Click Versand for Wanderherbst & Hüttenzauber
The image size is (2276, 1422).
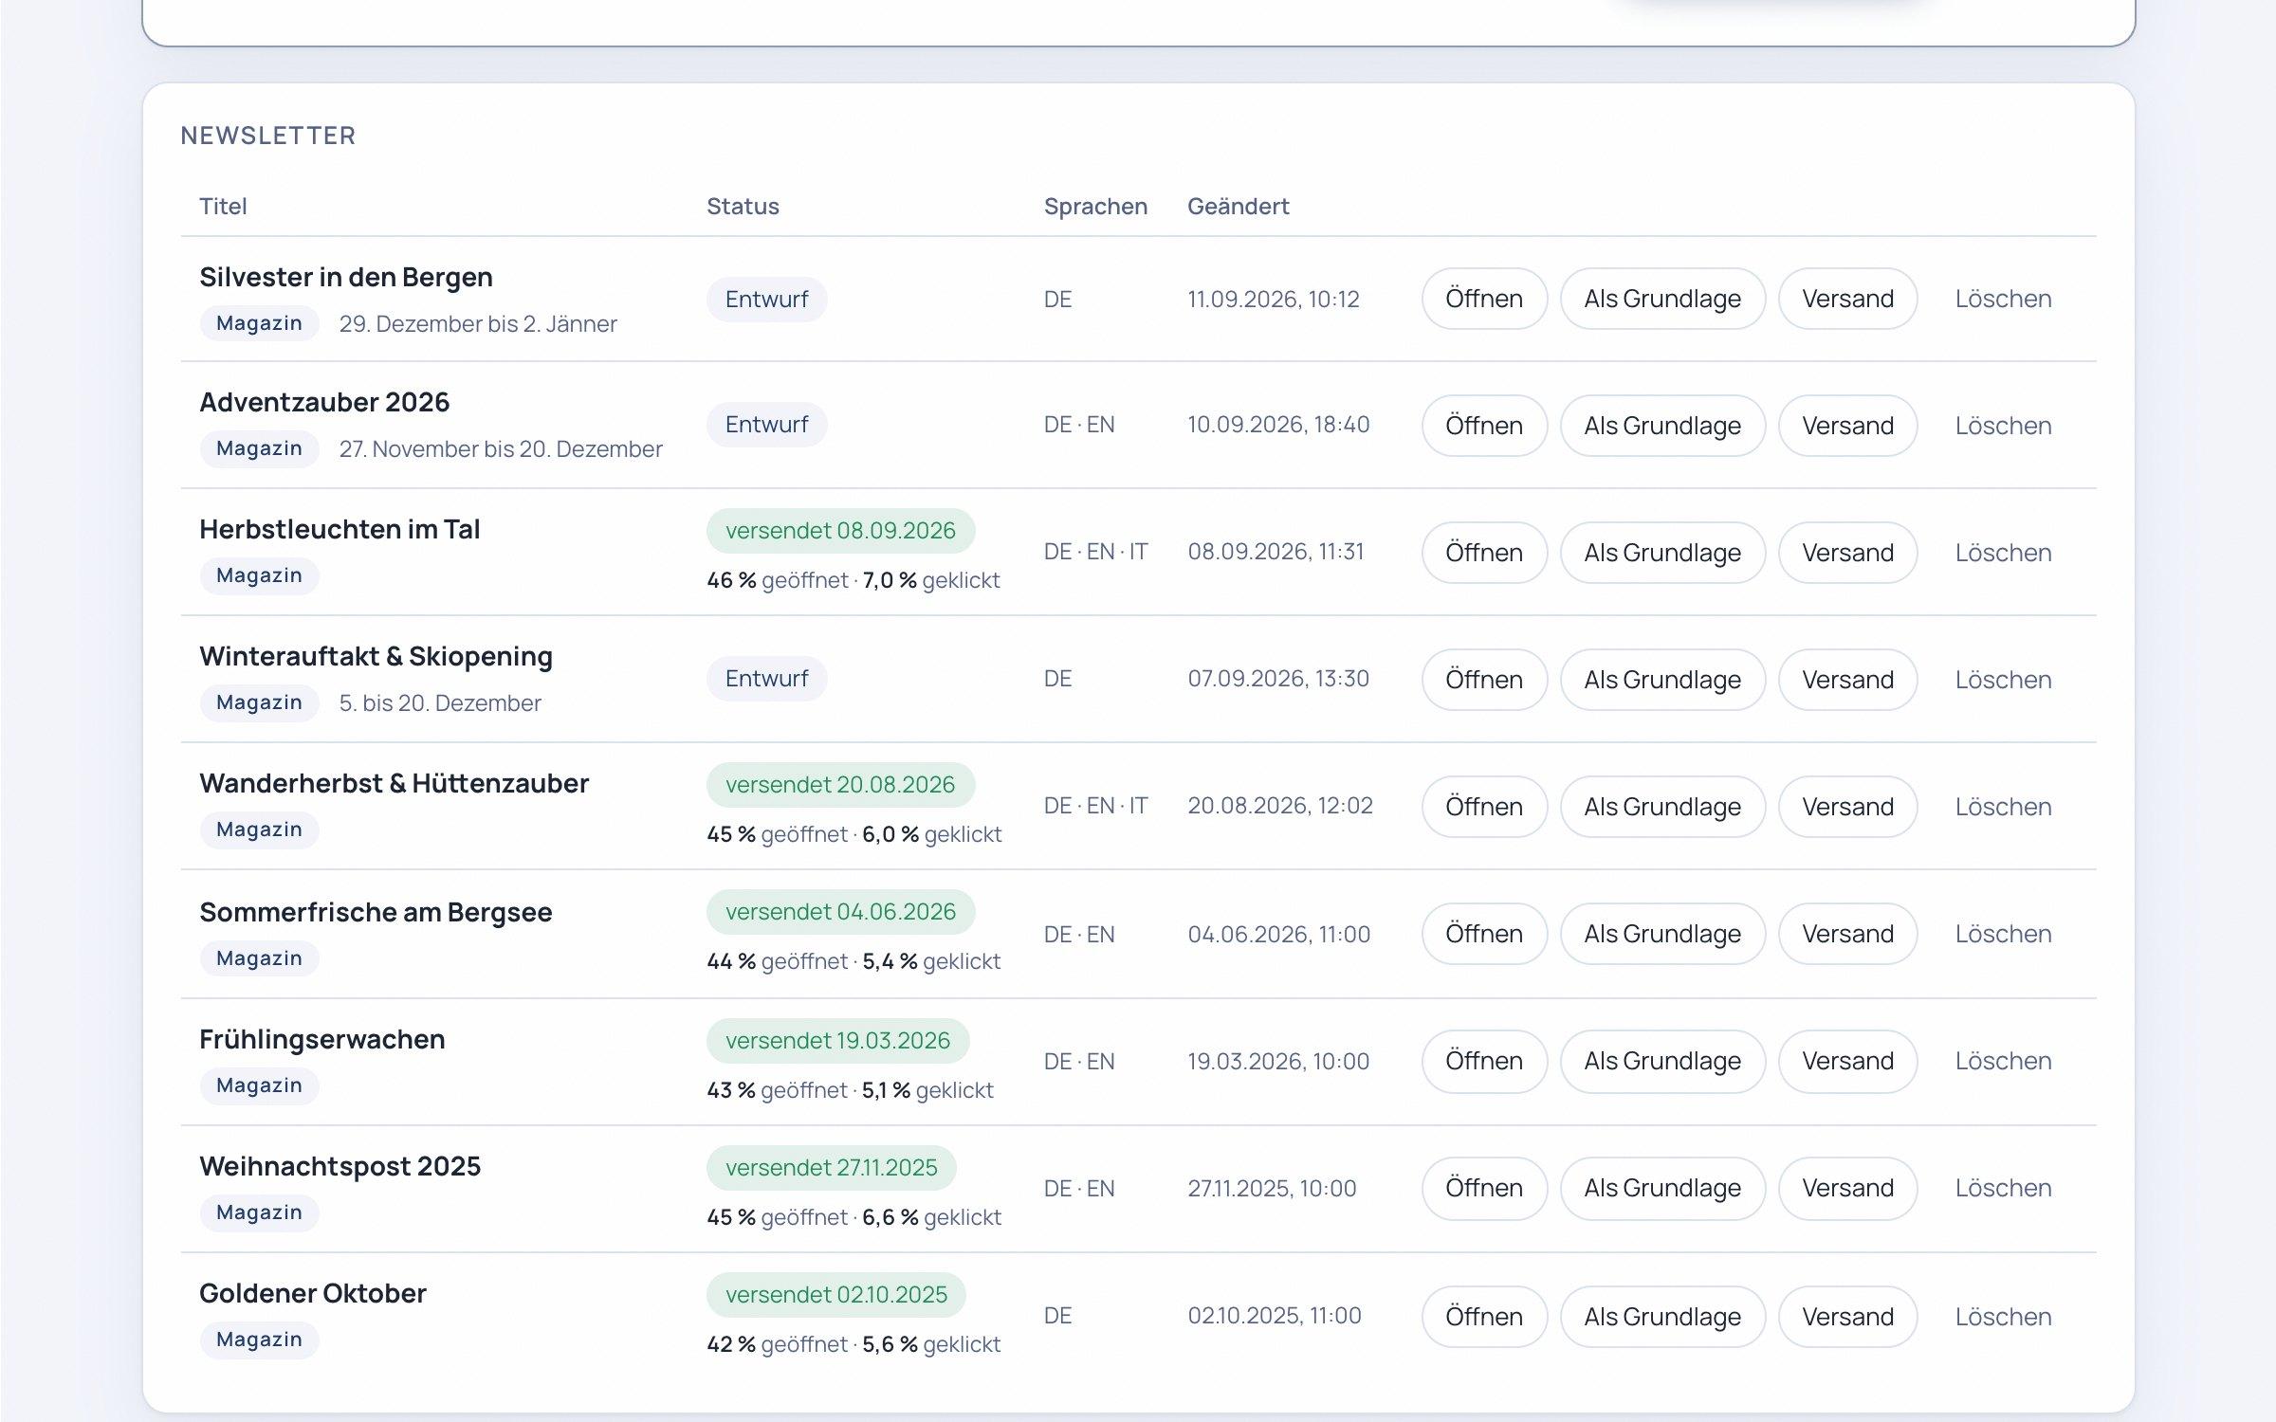1847,807
